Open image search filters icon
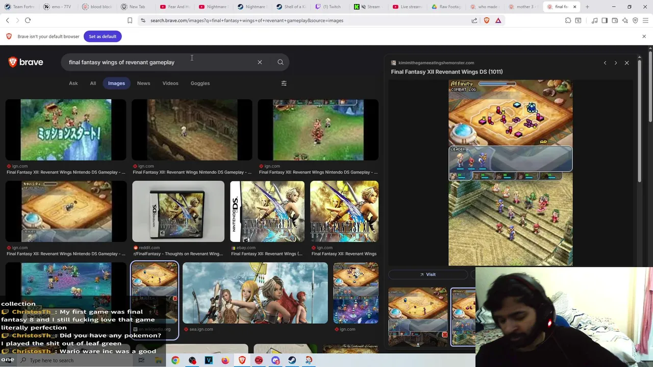This screenshot has height=367, width=653. click(x=284, y=83)
